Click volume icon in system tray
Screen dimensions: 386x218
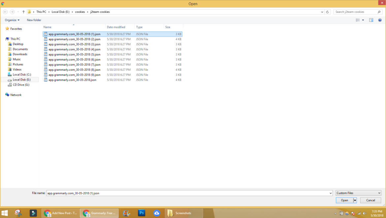point(365,213)
